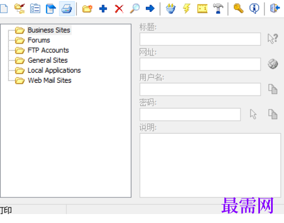Open the folder tree management icon
Viewport: 284px width, 223px height.
point(20,8)
